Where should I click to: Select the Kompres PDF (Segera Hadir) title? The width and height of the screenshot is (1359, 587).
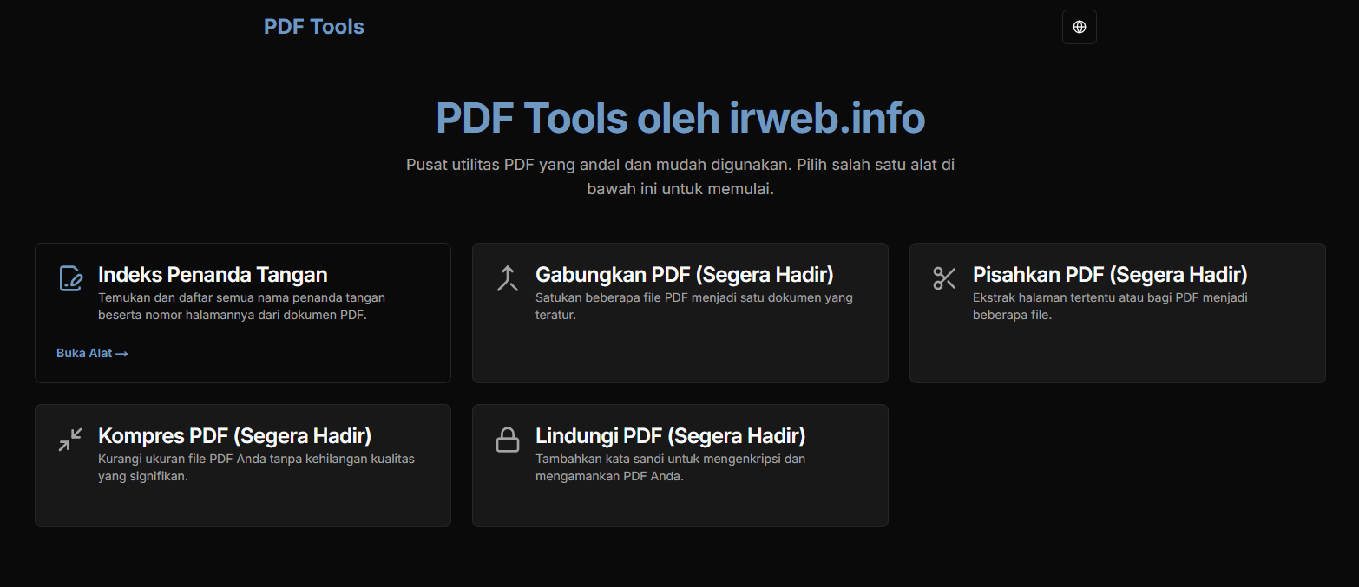point(235,436)
